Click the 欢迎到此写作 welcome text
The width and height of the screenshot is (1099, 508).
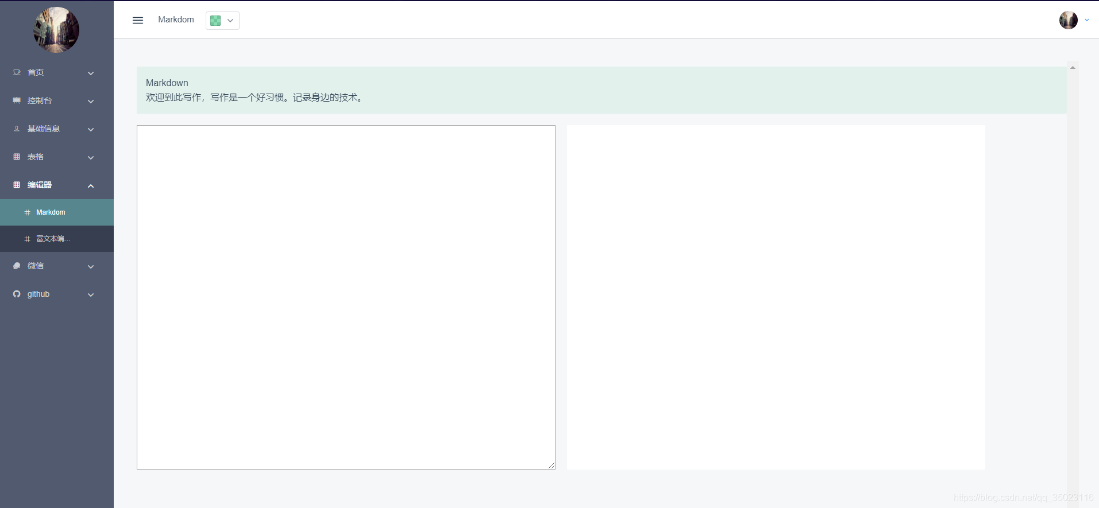(255, 98)
